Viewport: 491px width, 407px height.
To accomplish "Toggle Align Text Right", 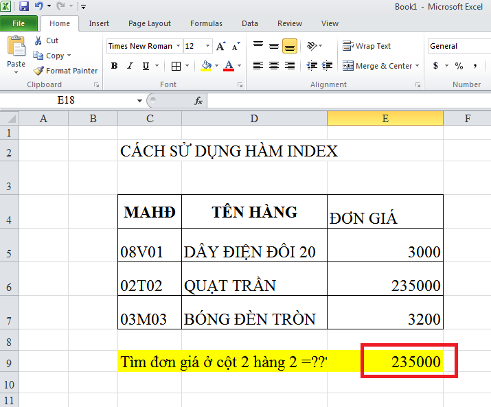I will tap(290, 65).
